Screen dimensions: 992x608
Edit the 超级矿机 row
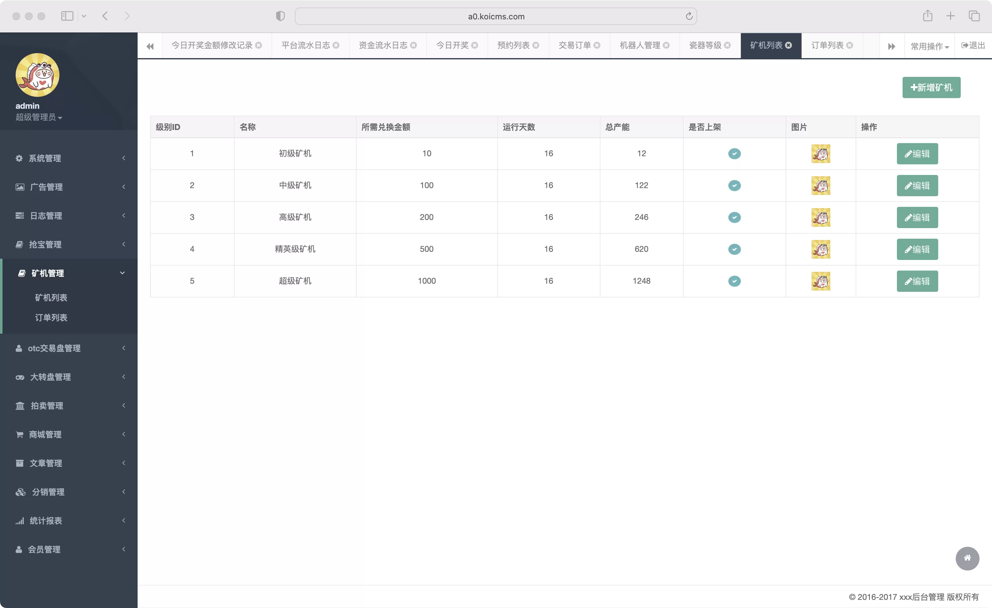click(917, 281)
